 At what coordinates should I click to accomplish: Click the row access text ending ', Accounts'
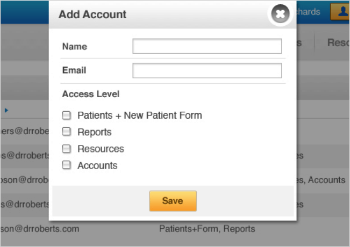[x=321, y=180]
